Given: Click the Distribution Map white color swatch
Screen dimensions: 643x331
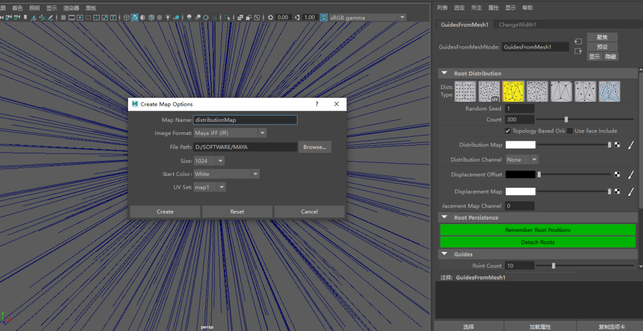Looking at the screenshot, I should click(520, 145).
